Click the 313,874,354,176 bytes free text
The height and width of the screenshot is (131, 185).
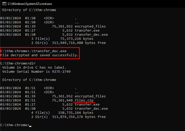point(79,117)
